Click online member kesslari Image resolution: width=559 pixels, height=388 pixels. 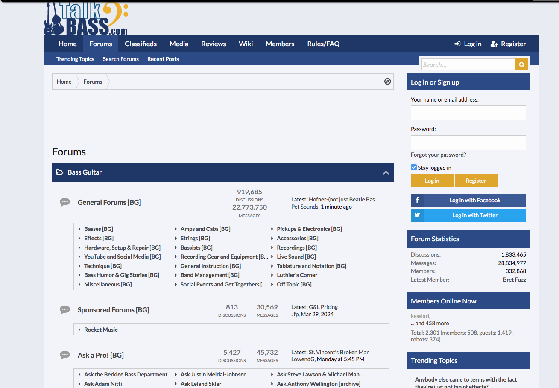click(x=420, y=316)
